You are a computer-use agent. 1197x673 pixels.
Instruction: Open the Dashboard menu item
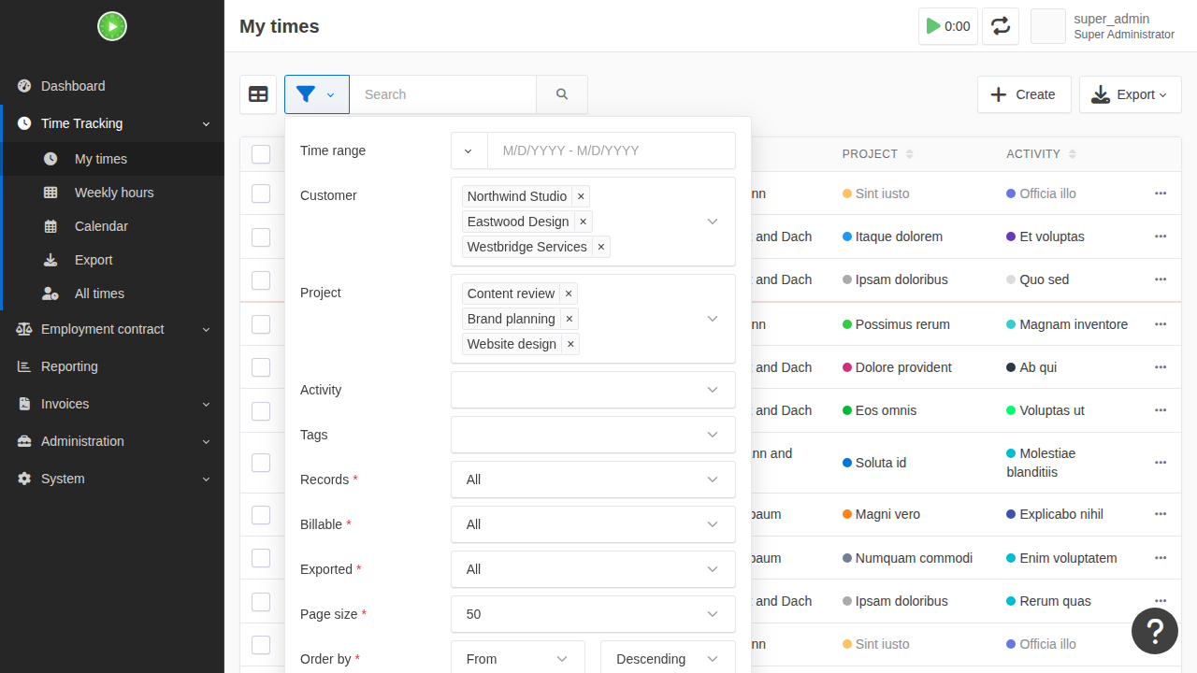pyautogui.click(x=112, y=86)
